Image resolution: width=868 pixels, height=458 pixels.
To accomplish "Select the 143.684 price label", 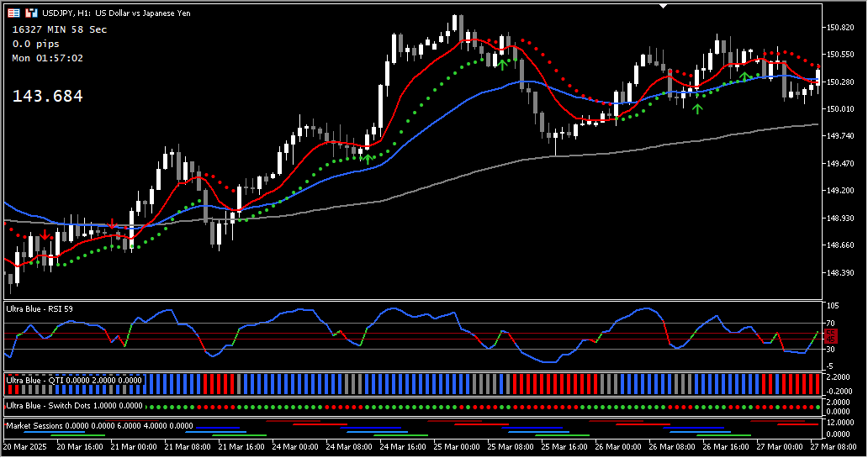I will pos(47,97).
